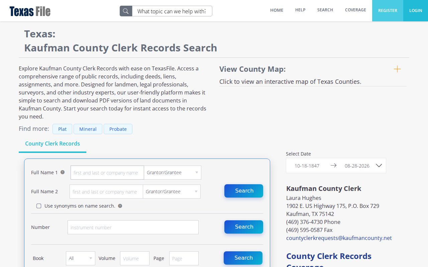Click Search button for name search
The image size is (428, 267).
click(x=244, y=191)
